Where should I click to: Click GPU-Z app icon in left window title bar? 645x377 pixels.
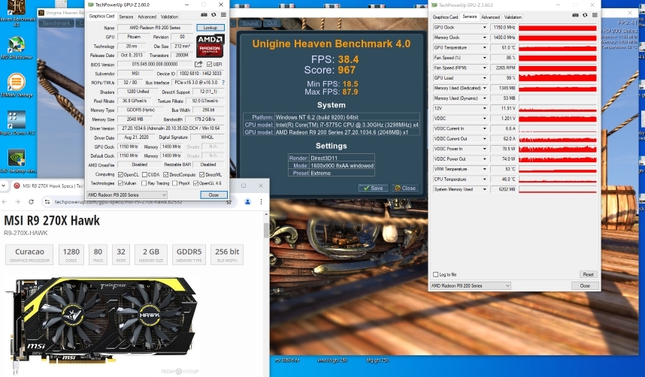tap(91, 5)
